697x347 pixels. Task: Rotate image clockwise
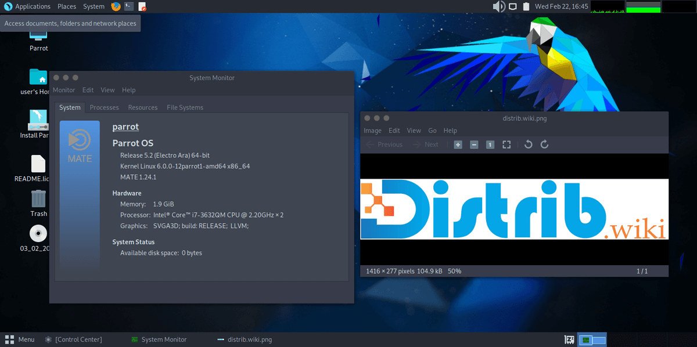click(x=544, y=144)
